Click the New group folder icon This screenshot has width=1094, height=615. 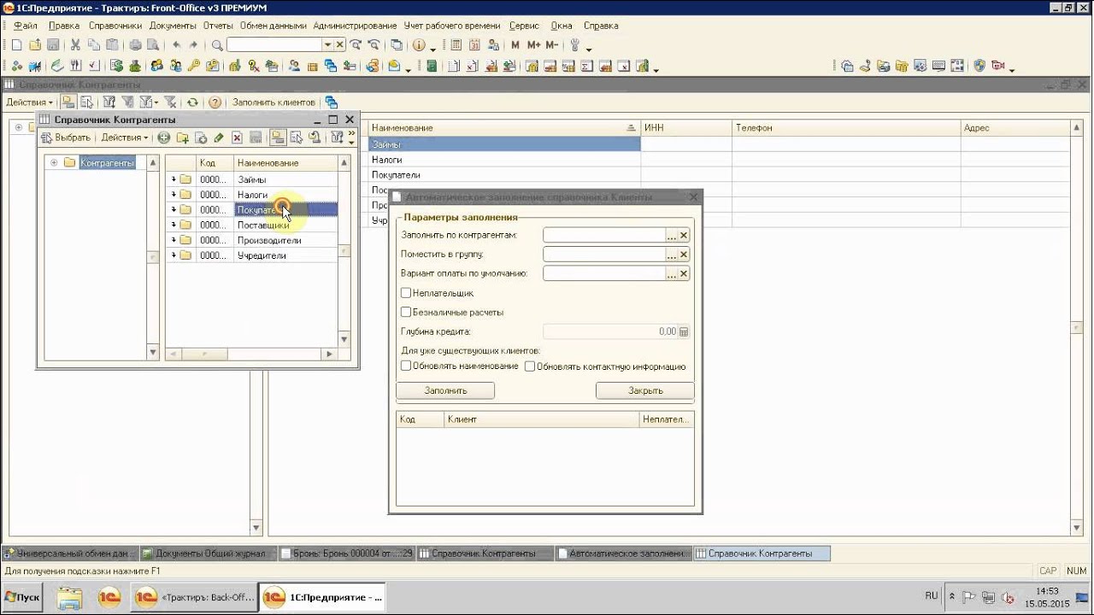pos(182,138)
